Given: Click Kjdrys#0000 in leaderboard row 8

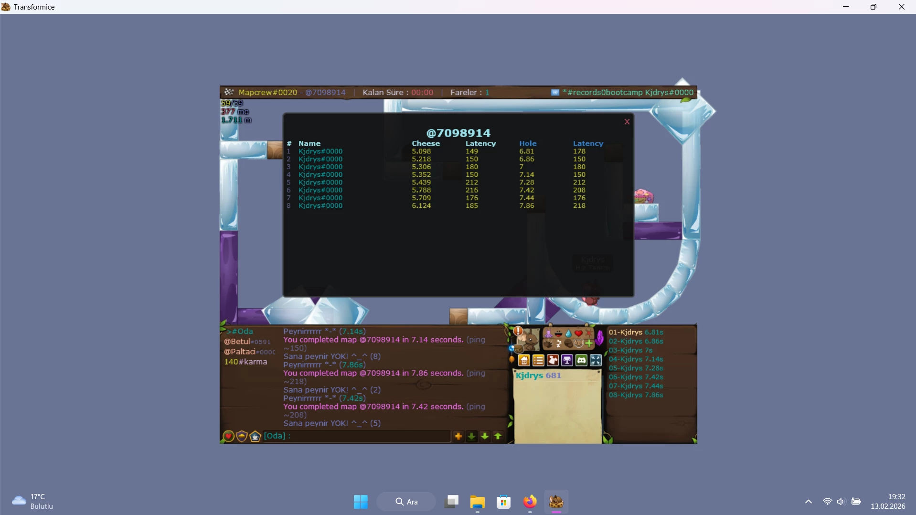Looking at the screenshot, I should pyautogui.click(x=320, y=206).
